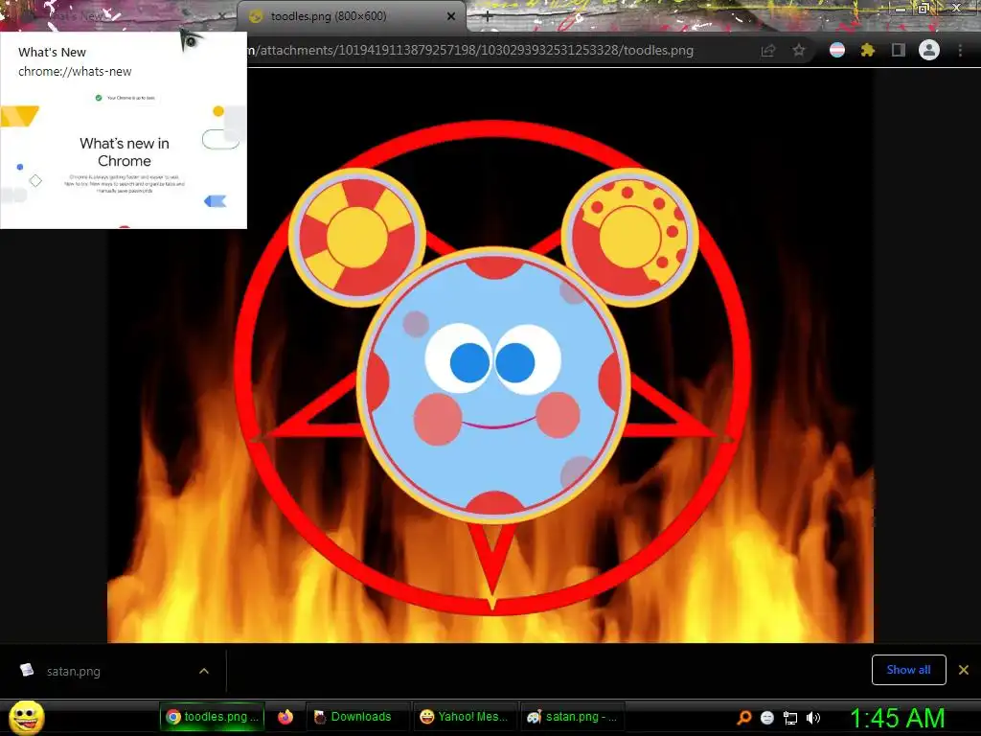The width and height of the screenshot is (981, 736).
Task: Open the Extensions puzzle piece menu
Action: (x=868, y=50)
